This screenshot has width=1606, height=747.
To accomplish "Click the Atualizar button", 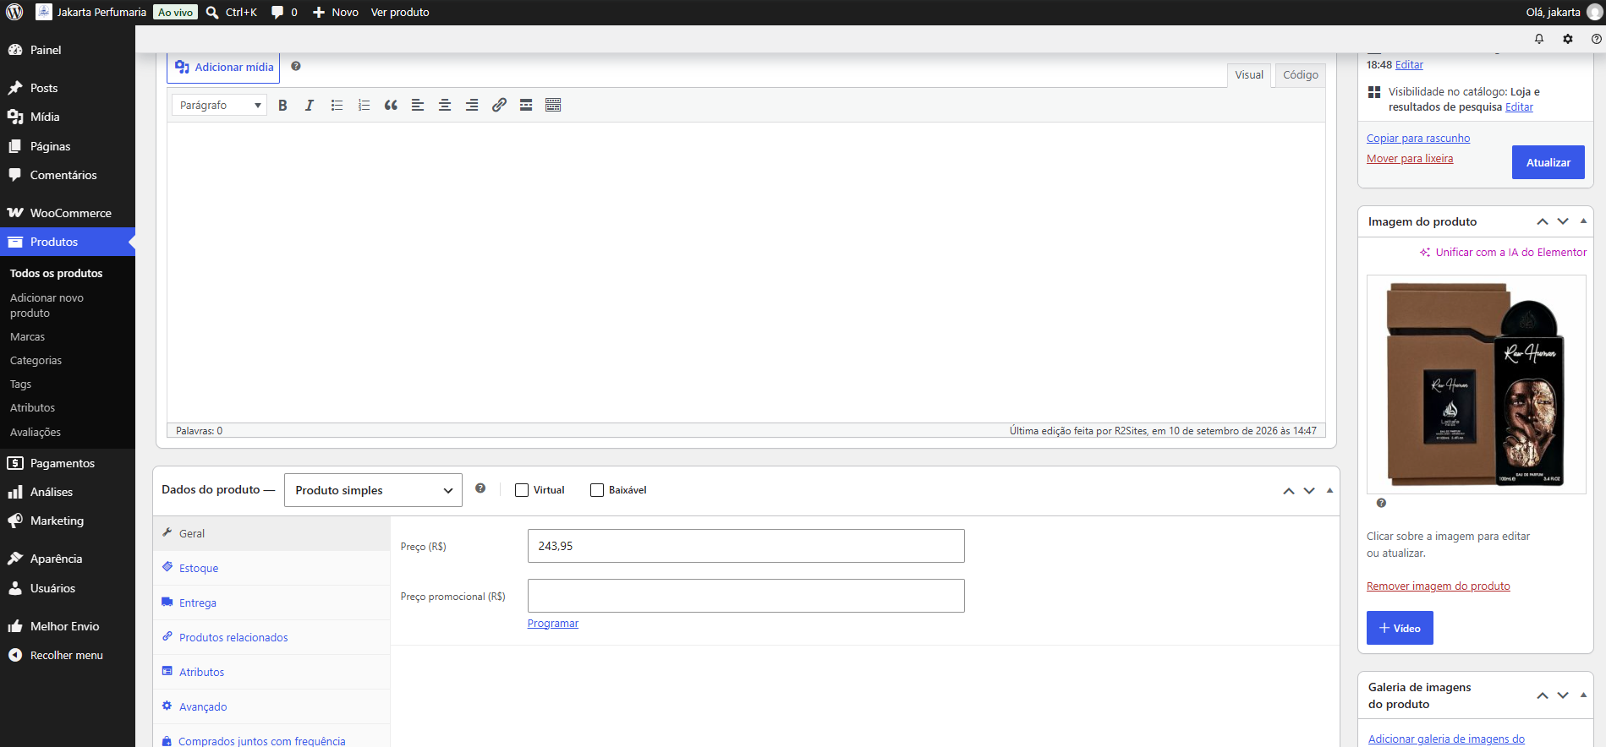I will point(1548,162).
